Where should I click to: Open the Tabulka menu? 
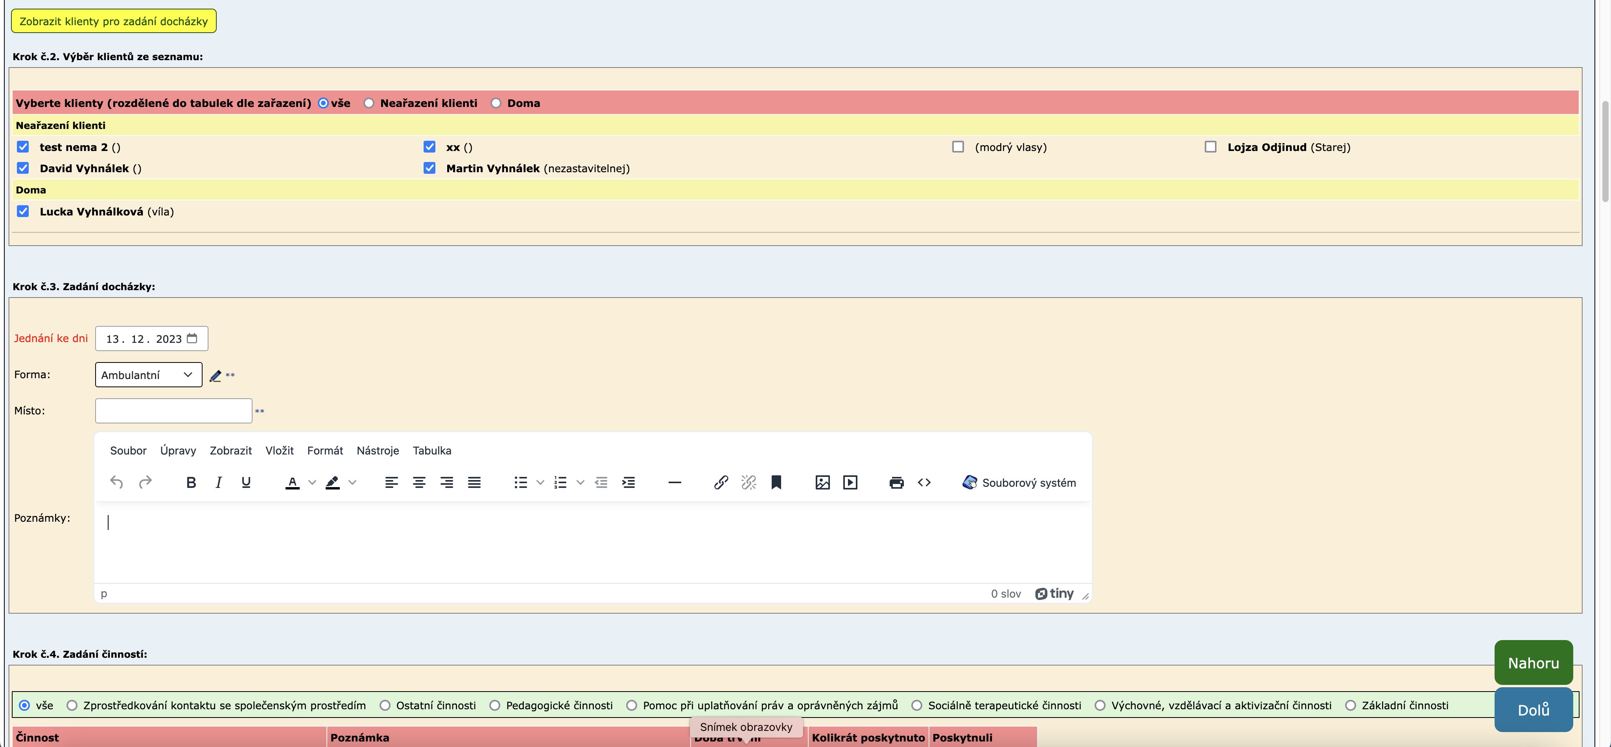click(x=431, y=450)
